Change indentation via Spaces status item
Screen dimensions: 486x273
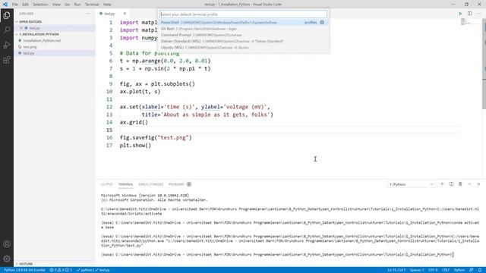tap(417, 270)
